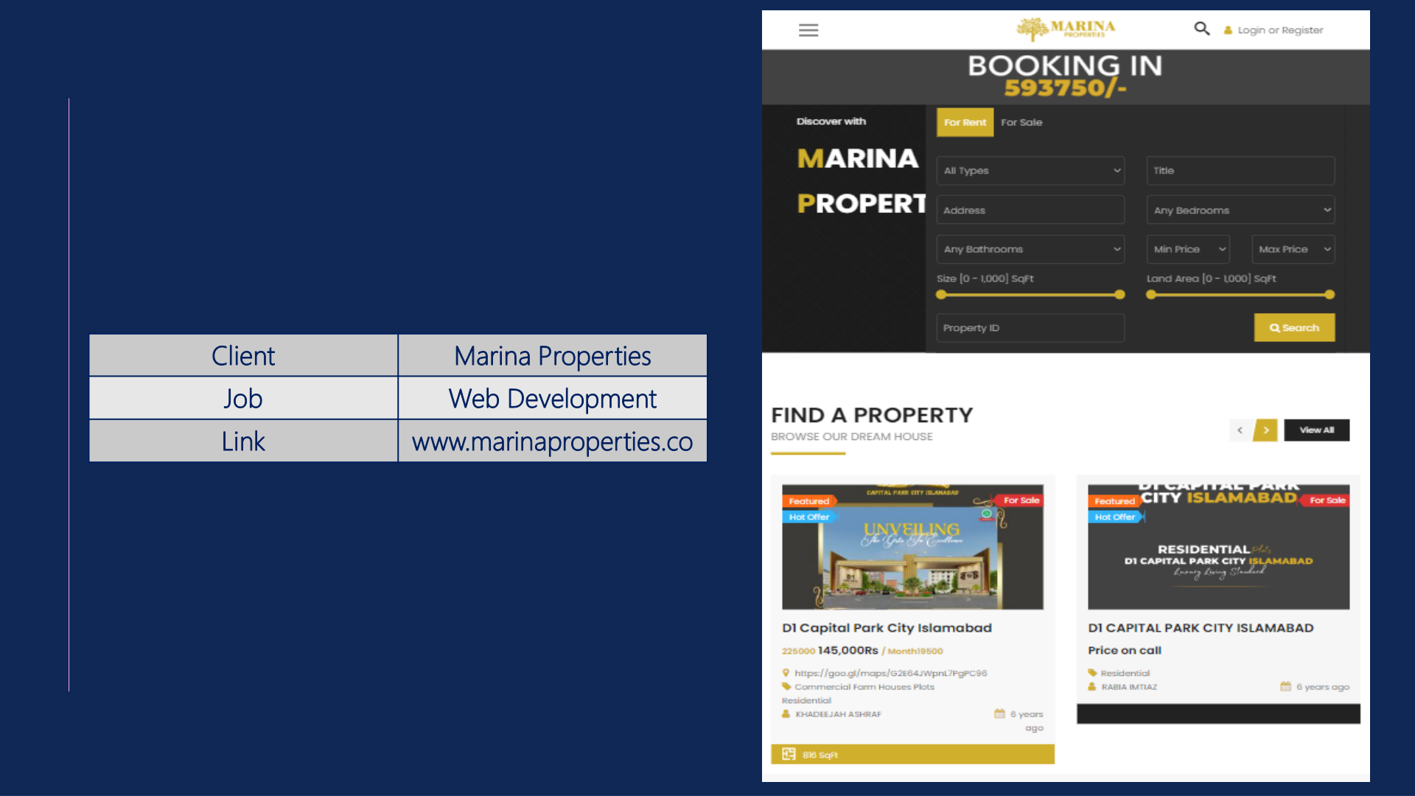The height and width of the screenshot is (796, 1415).
Task: Click the Marina Properties logo
Action: 1065,29
